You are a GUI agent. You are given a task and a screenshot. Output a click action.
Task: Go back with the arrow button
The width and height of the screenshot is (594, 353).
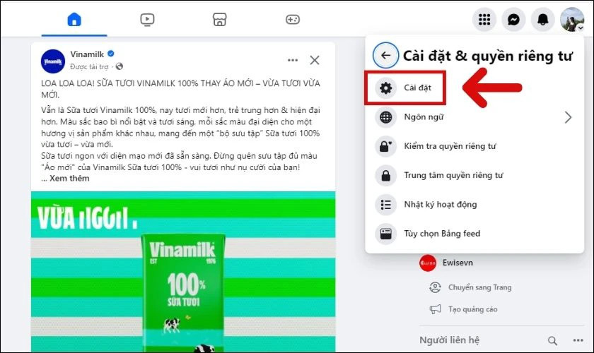pyautogui.click(x=385, y=56)
